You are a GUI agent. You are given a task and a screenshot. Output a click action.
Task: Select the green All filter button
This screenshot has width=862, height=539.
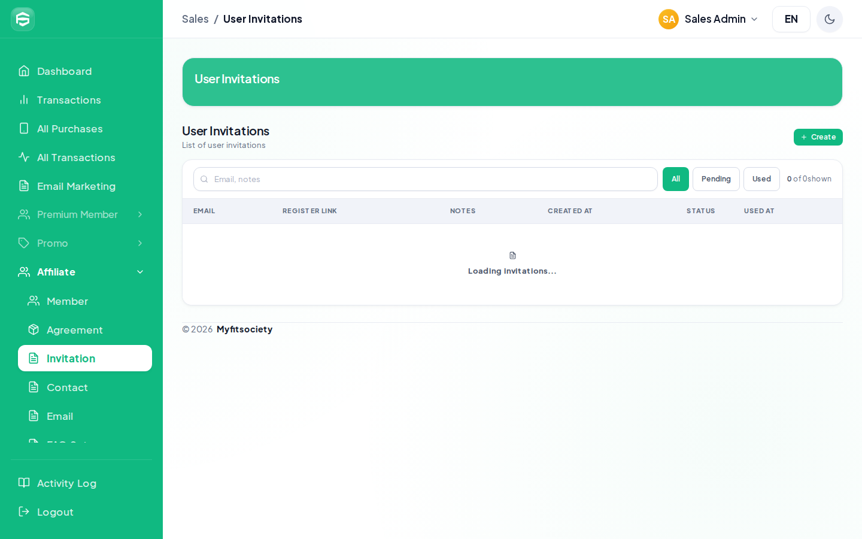(676, 179)
